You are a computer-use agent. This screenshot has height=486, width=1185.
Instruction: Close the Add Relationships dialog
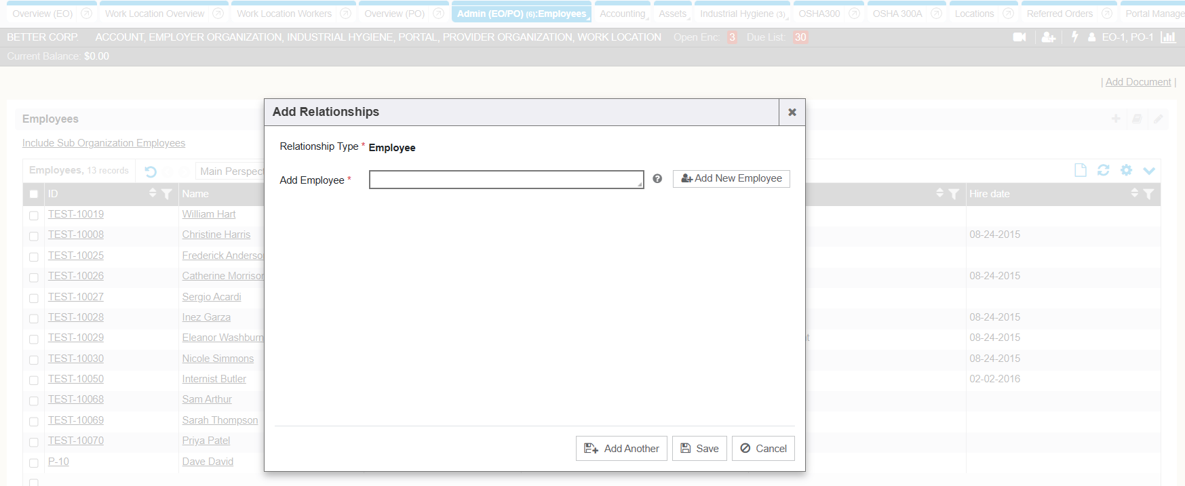click(792, 113)
